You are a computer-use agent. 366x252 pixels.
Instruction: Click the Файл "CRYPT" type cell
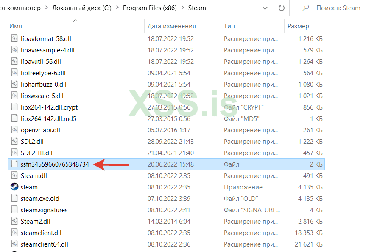pos(244,107)
